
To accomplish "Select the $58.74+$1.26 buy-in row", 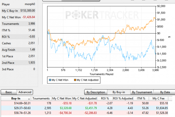I will 84,113.
